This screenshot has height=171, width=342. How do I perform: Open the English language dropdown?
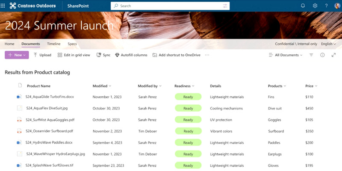pyautogui.click(x=328, y=44)
